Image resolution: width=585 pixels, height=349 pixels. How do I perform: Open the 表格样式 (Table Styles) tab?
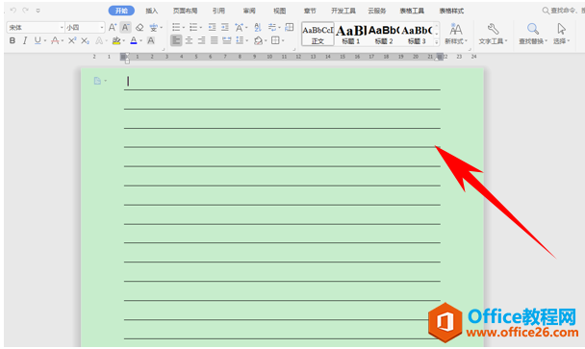pos(451,11)
